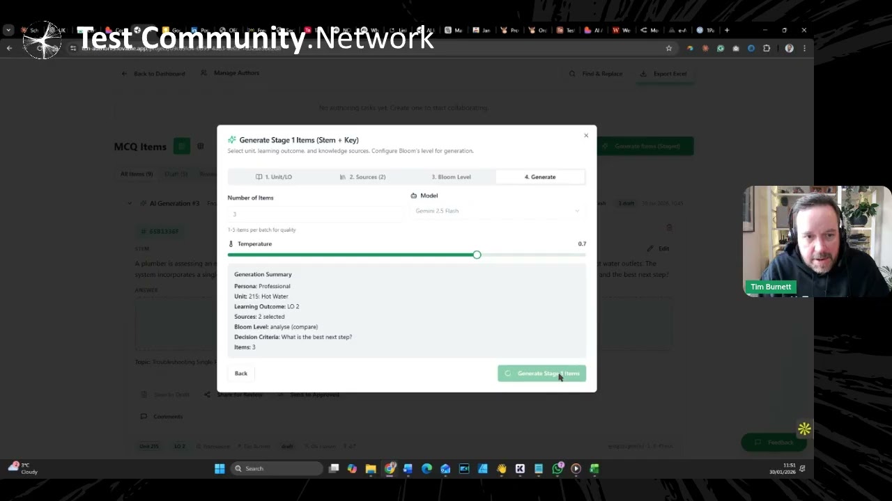The image size is (892, 501).
Task: Click the Export Excel button
Action: coord(665,74)
